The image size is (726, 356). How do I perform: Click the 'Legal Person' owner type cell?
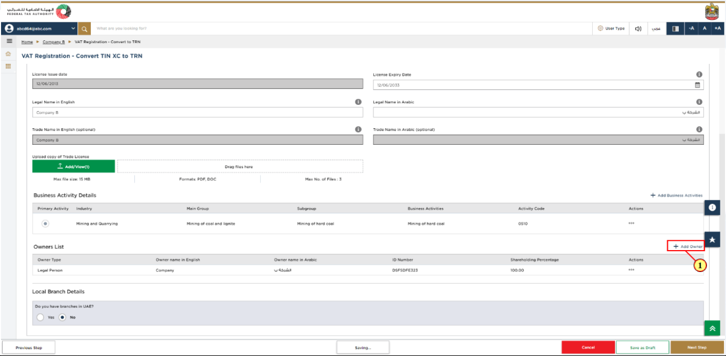click(x=50, y=270)
